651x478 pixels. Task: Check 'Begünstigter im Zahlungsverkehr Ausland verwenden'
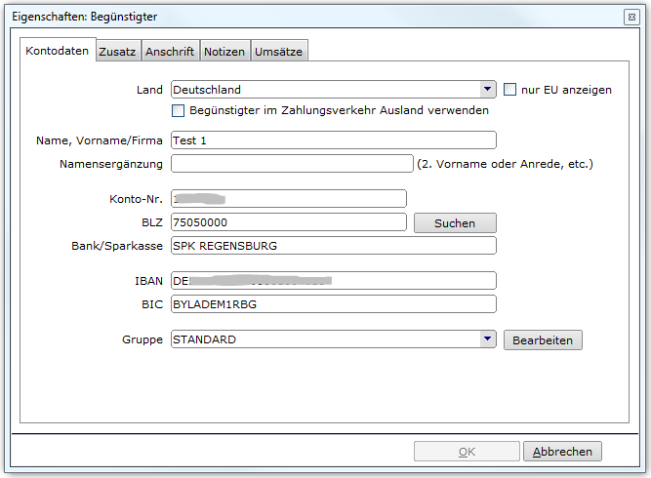pyautogui.click(x=178, y=111)
